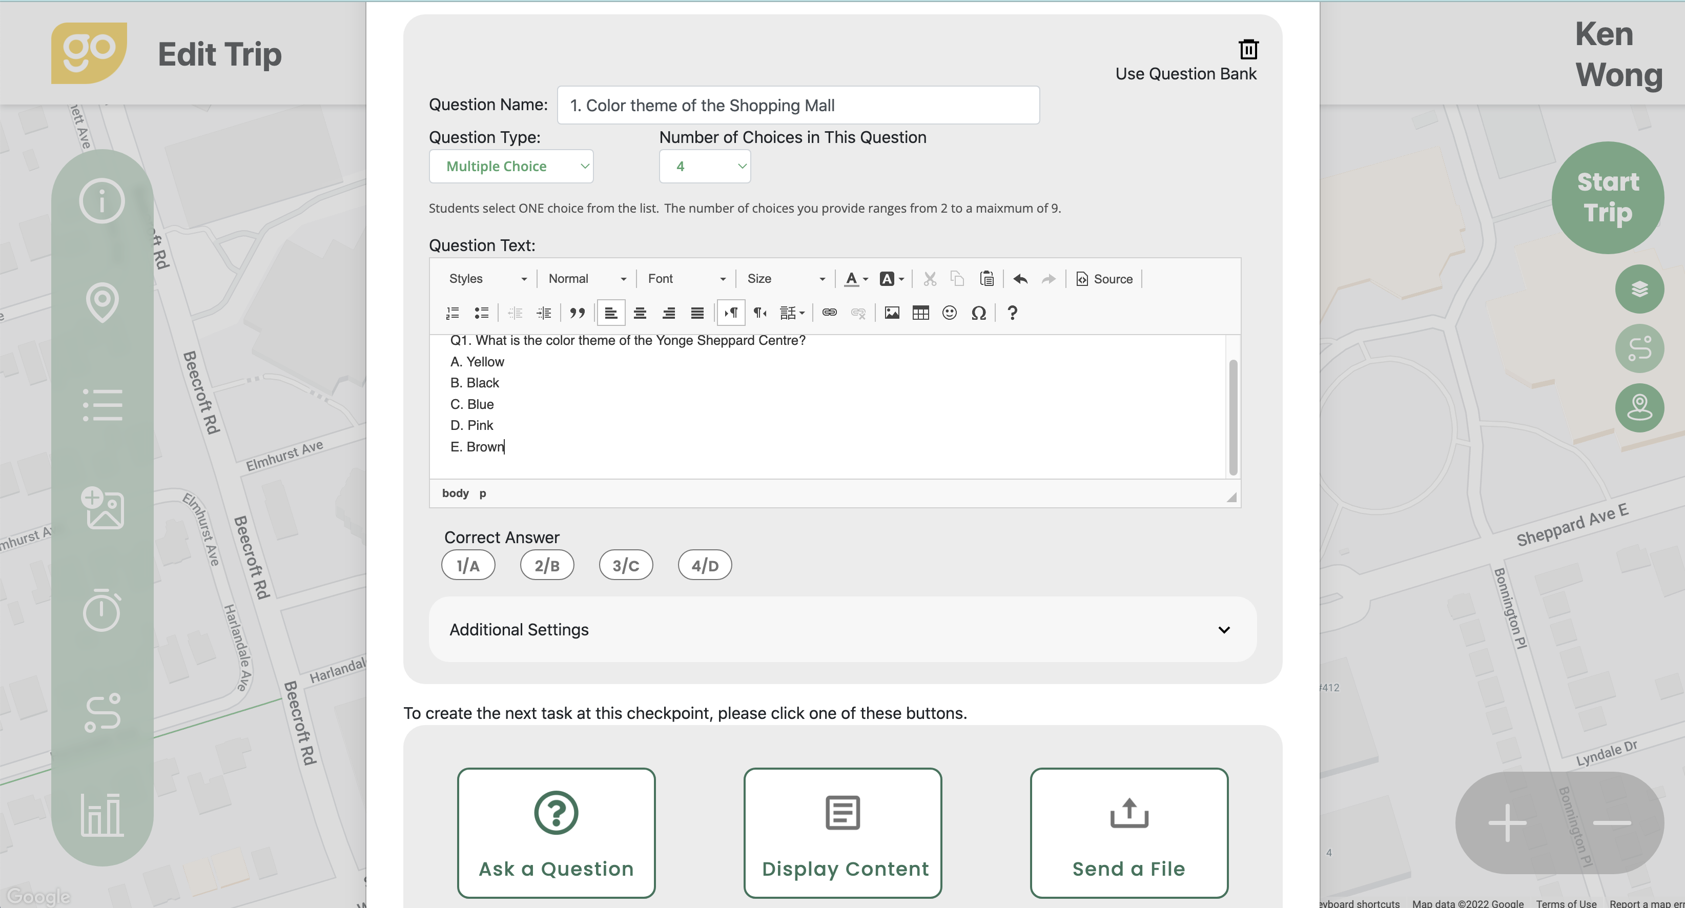Open trip info icon in sidebar
The height and width of the screenshot is (908, 1685).
point(102,200)
